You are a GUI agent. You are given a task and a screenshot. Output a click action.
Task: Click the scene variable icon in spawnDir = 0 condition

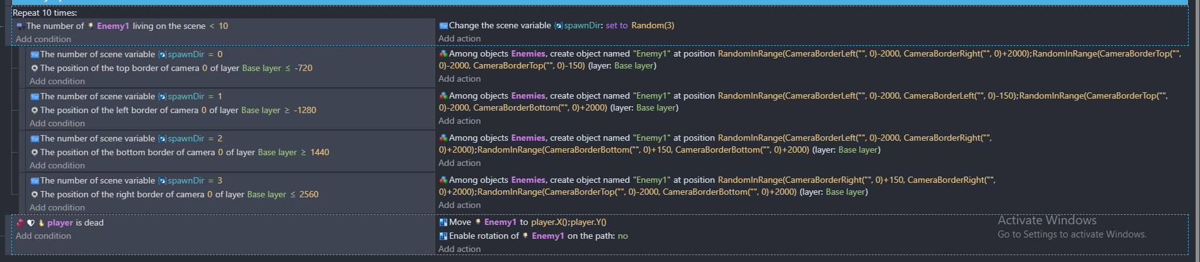tap(35, 55)
